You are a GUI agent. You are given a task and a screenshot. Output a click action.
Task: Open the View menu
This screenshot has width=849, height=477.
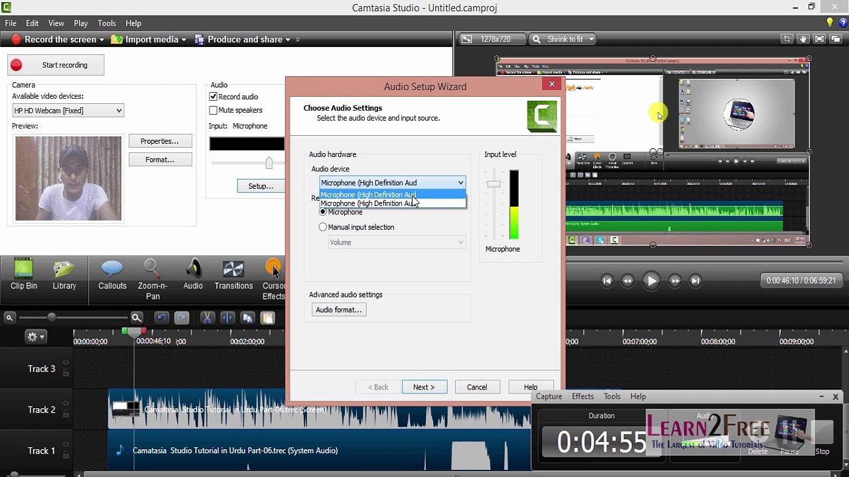pos(56,23)
